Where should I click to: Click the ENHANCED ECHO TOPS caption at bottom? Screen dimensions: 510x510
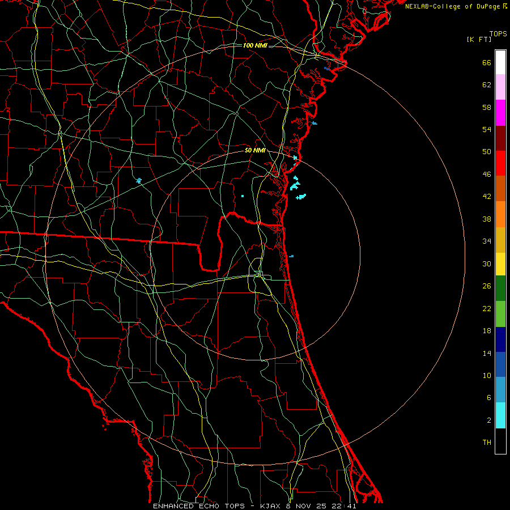pos(199,506)
